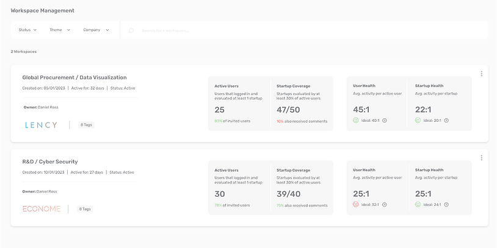Viewport: 497px width, 248px height.
Task: Click the Active Users value 25
Action: tap(219, 110)
